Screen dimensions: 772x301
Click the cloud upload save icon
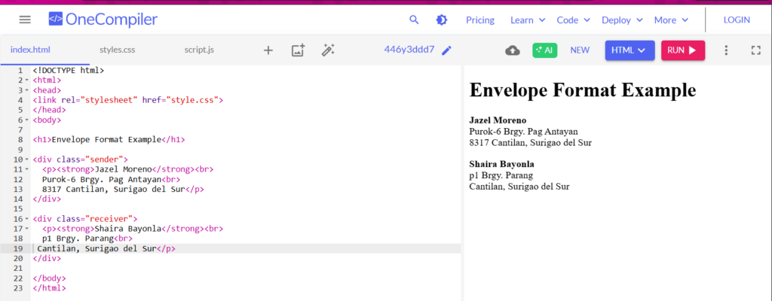(x=513, y=50)
